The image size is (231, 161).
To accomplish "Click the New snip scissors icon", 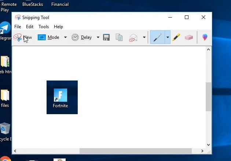I will point(18,37).
